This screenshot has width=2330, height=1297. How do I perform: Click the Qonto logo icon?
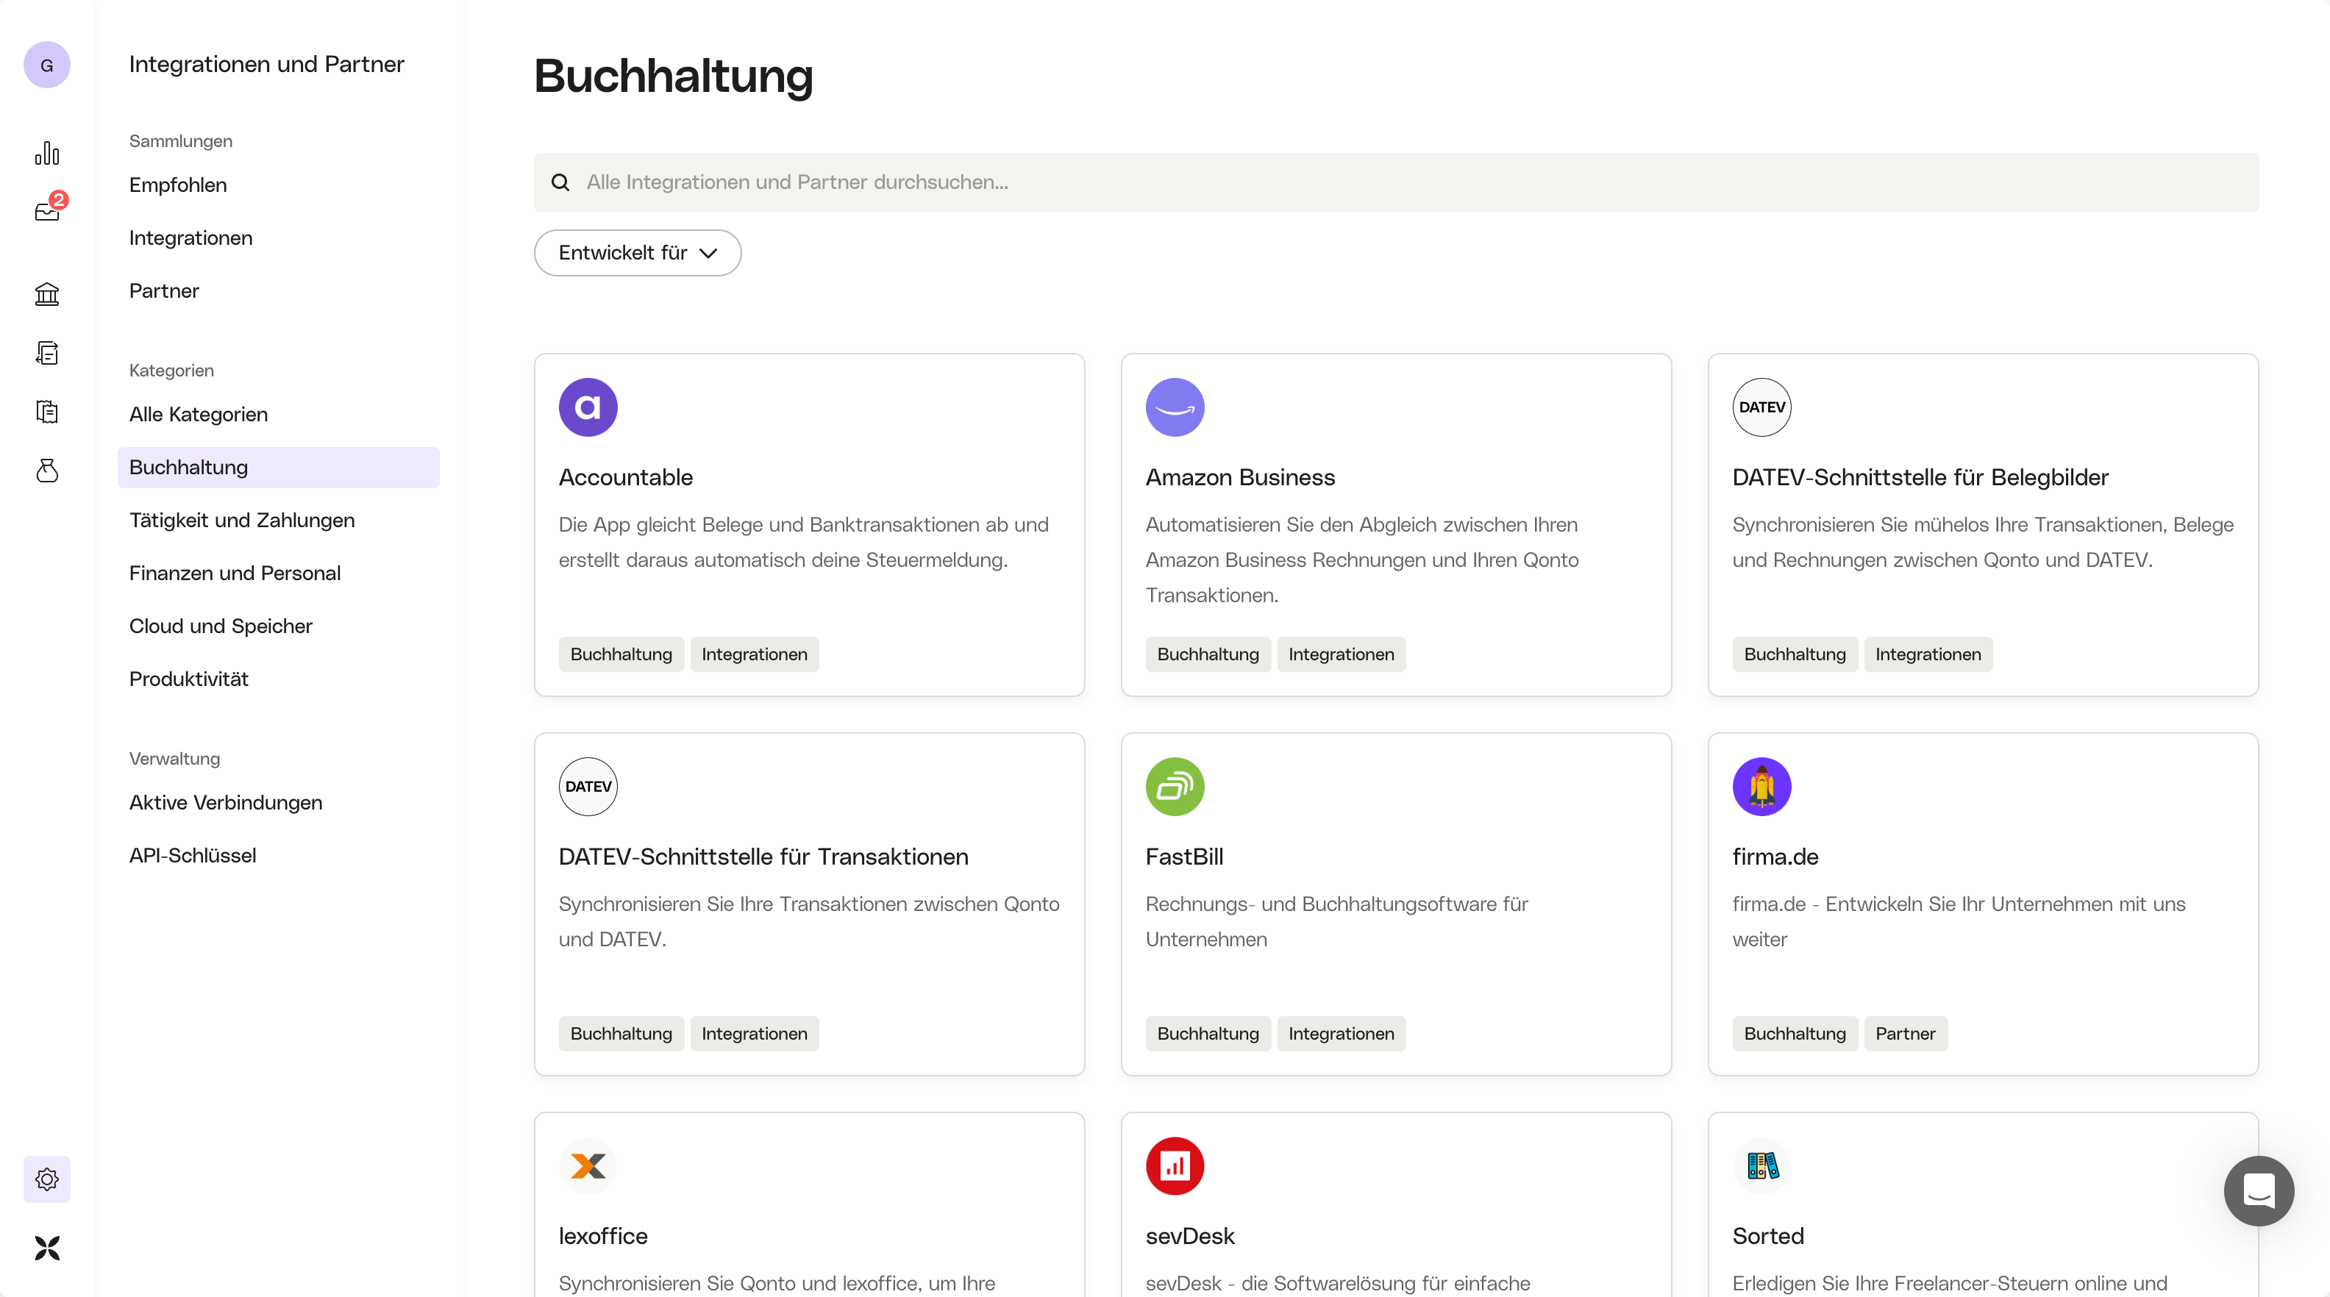(x=47, y=1248)
